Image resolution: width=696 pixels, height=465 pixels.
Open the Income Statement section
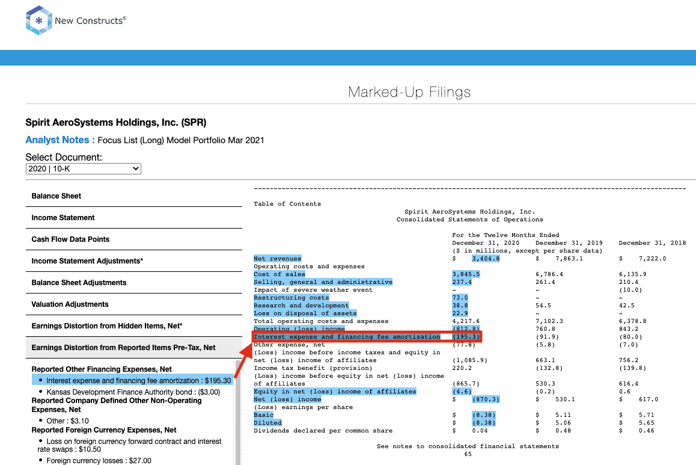click(134, 218)
